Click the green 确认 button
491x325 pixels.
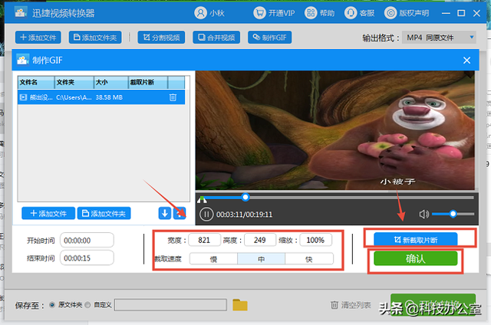click(x=416, y=258)
